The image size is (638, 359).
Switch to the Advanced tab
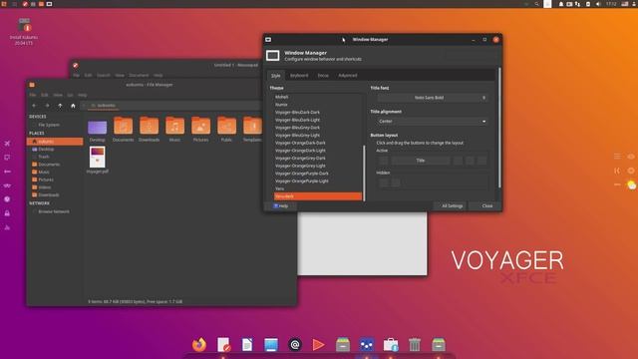point(348,76)
